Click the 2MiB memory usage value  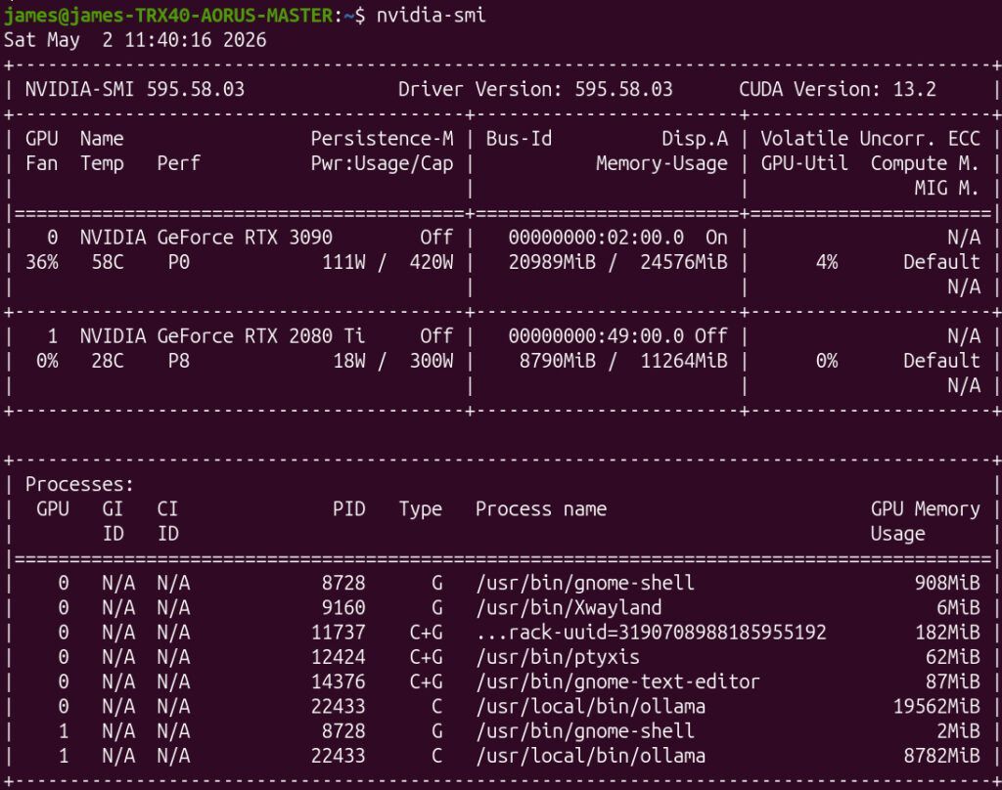(958, 731)
